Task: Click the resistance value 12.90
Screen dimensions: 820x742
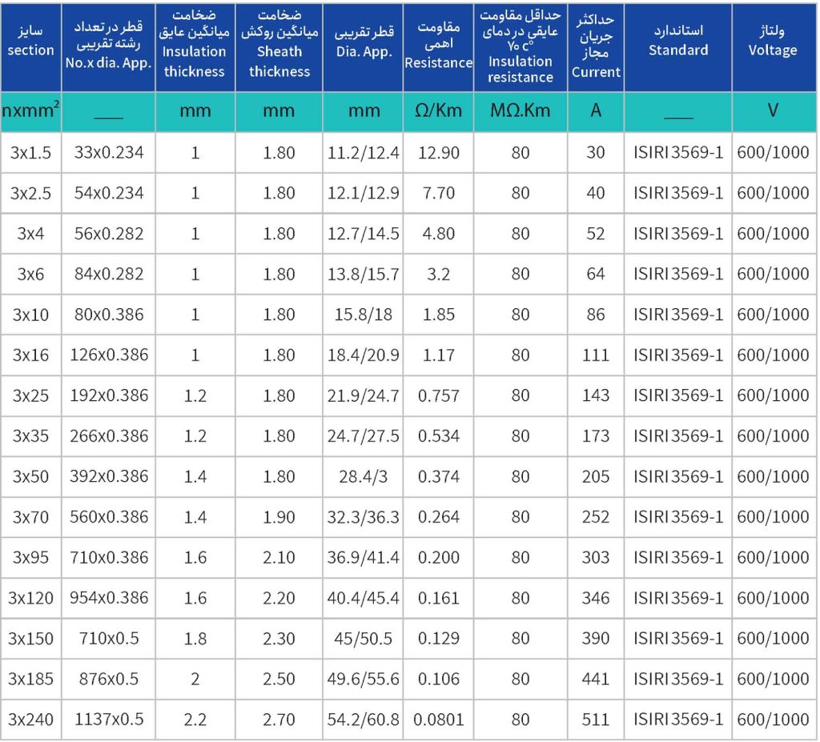Action: point(438,152)
